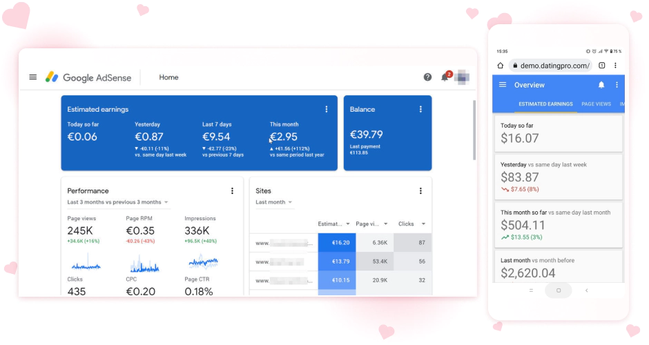Tap the Overview notifications bell

(601, 85)
